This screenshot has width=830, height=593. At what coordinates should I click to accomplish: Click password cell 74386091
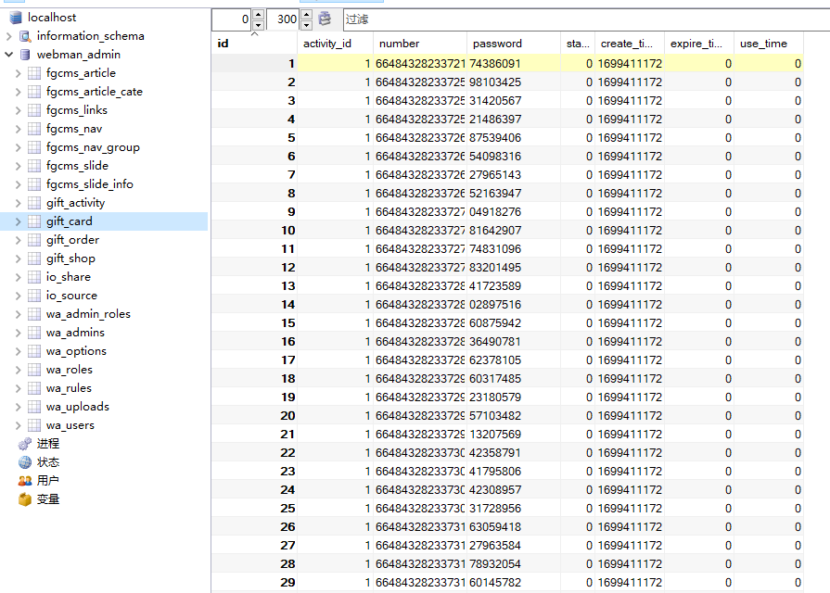click(514, 64)
